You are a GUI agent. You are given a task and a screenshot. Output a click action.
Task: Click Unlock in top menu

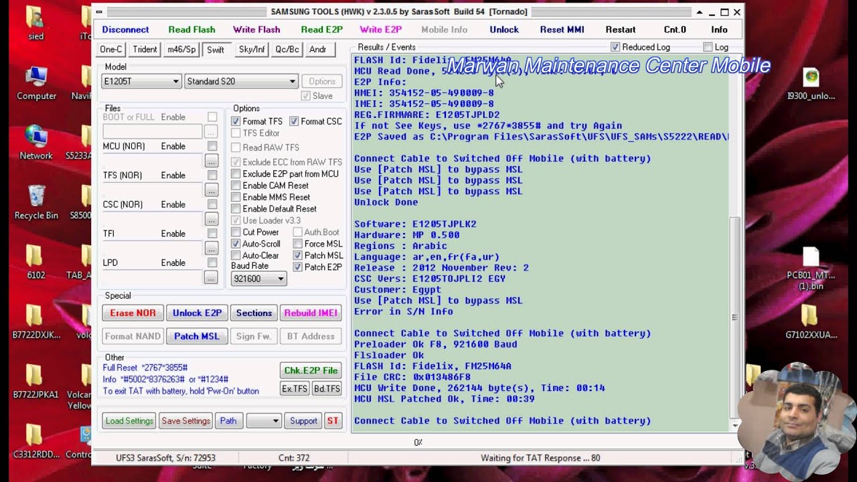click(x=504, y=29)
